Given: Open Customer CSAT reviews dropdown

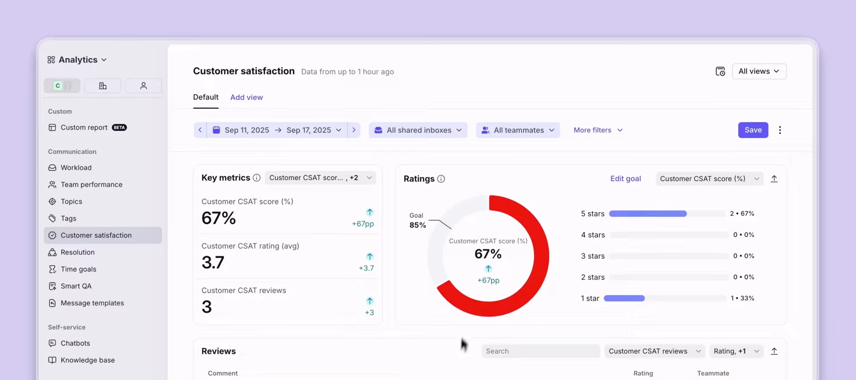Looking at the screenshot, I should point(654,351).
